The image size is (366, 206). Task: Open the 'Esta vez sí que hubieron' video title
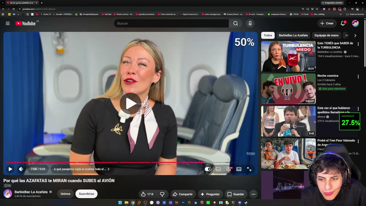pyautogui.click(x=334, y=110)
